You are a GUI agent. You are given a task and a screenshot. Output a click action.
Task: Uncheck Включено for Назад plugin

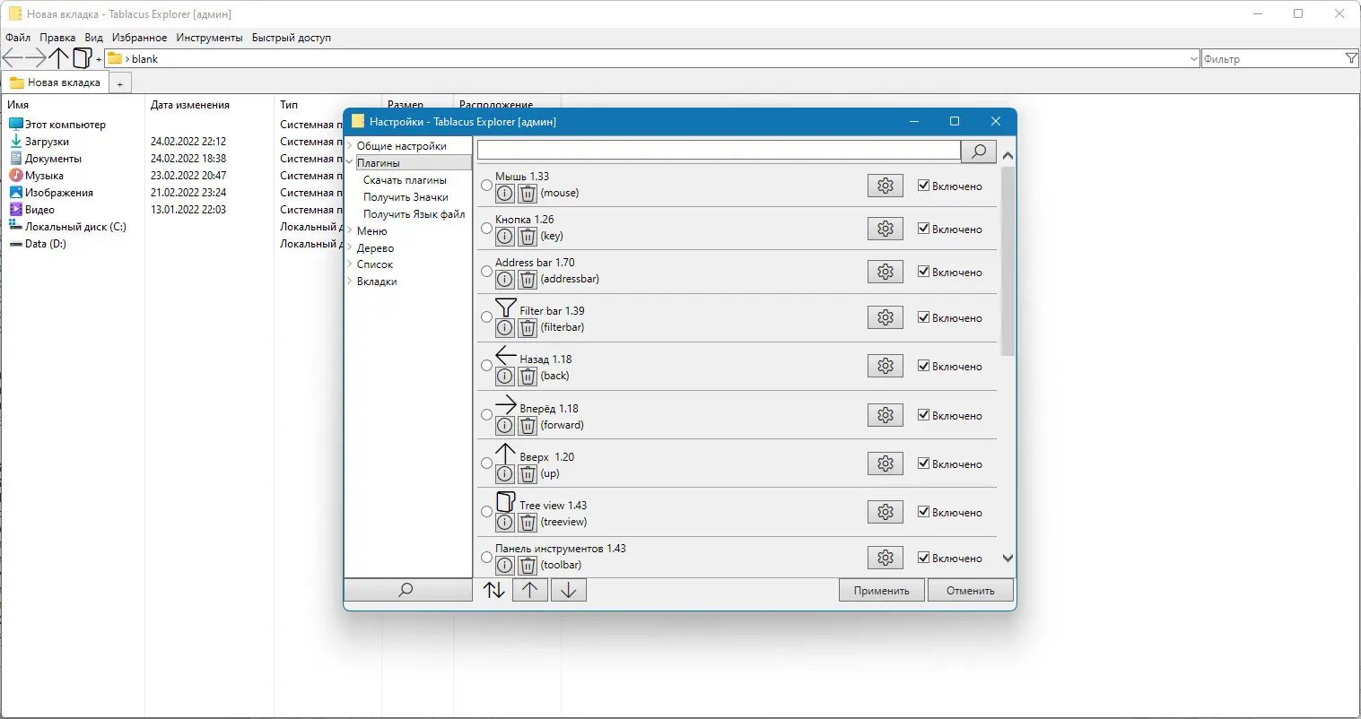pyautogui.click(x=923, y=366)
